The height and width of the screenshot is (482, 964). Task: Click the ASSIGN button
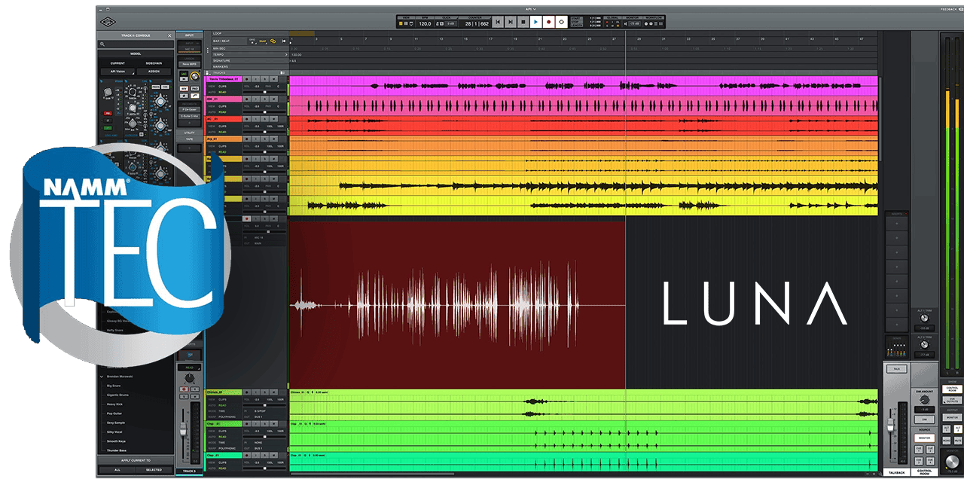coord(154,71)
